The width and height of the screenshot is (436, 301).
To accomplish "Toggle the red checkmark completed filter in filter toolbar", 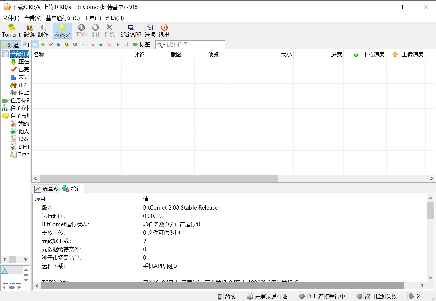I will tap(51, 44).
